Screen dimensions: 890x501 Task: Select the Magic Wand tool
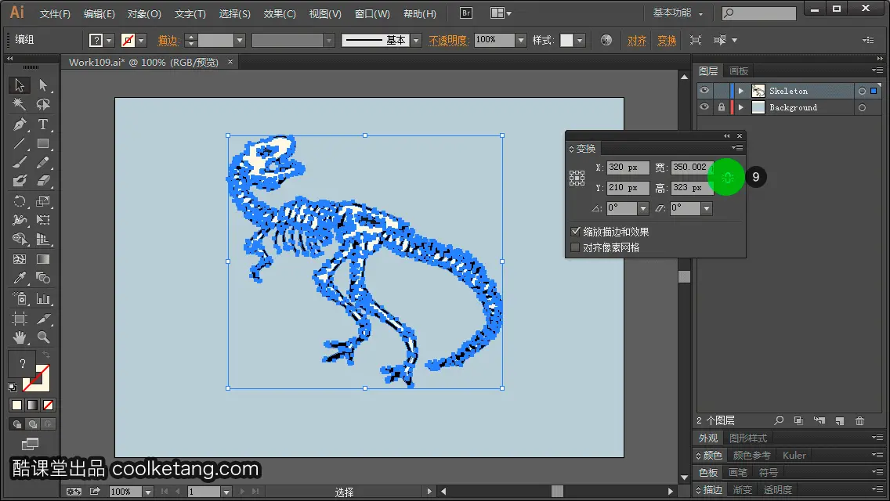tap(20, 104)
